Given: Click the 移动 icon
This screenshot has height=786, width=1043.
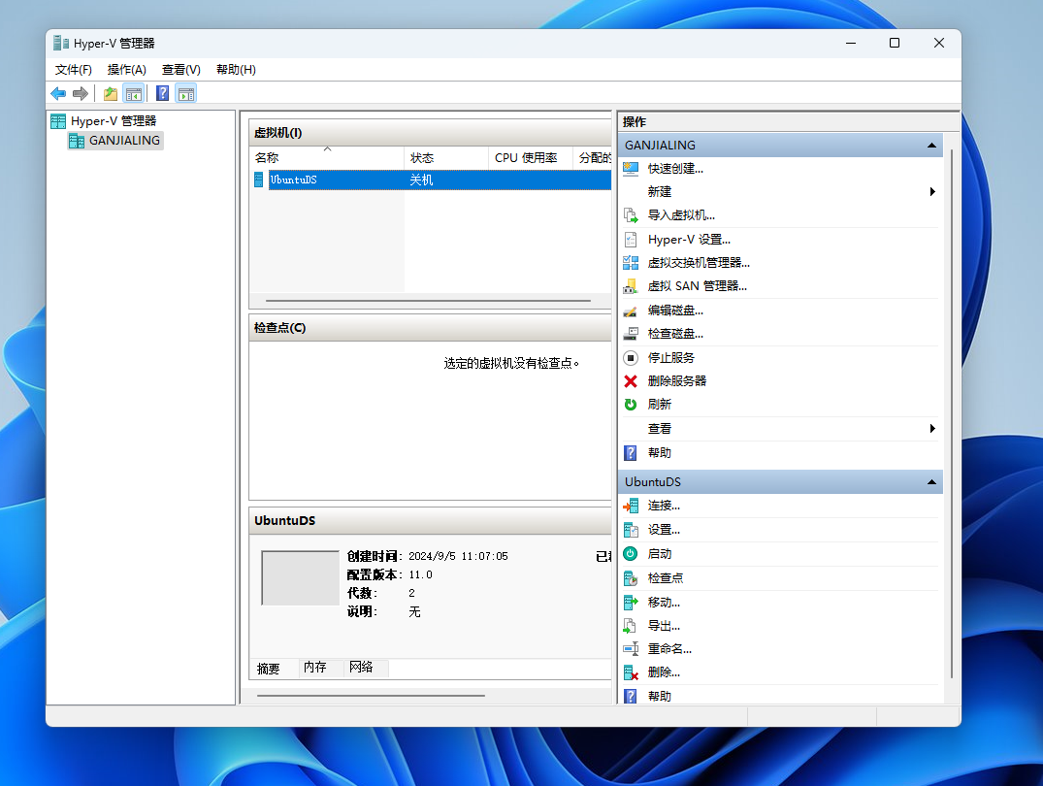Looking at the screenshot, I should pyautogui.click(x=631, y=603).
